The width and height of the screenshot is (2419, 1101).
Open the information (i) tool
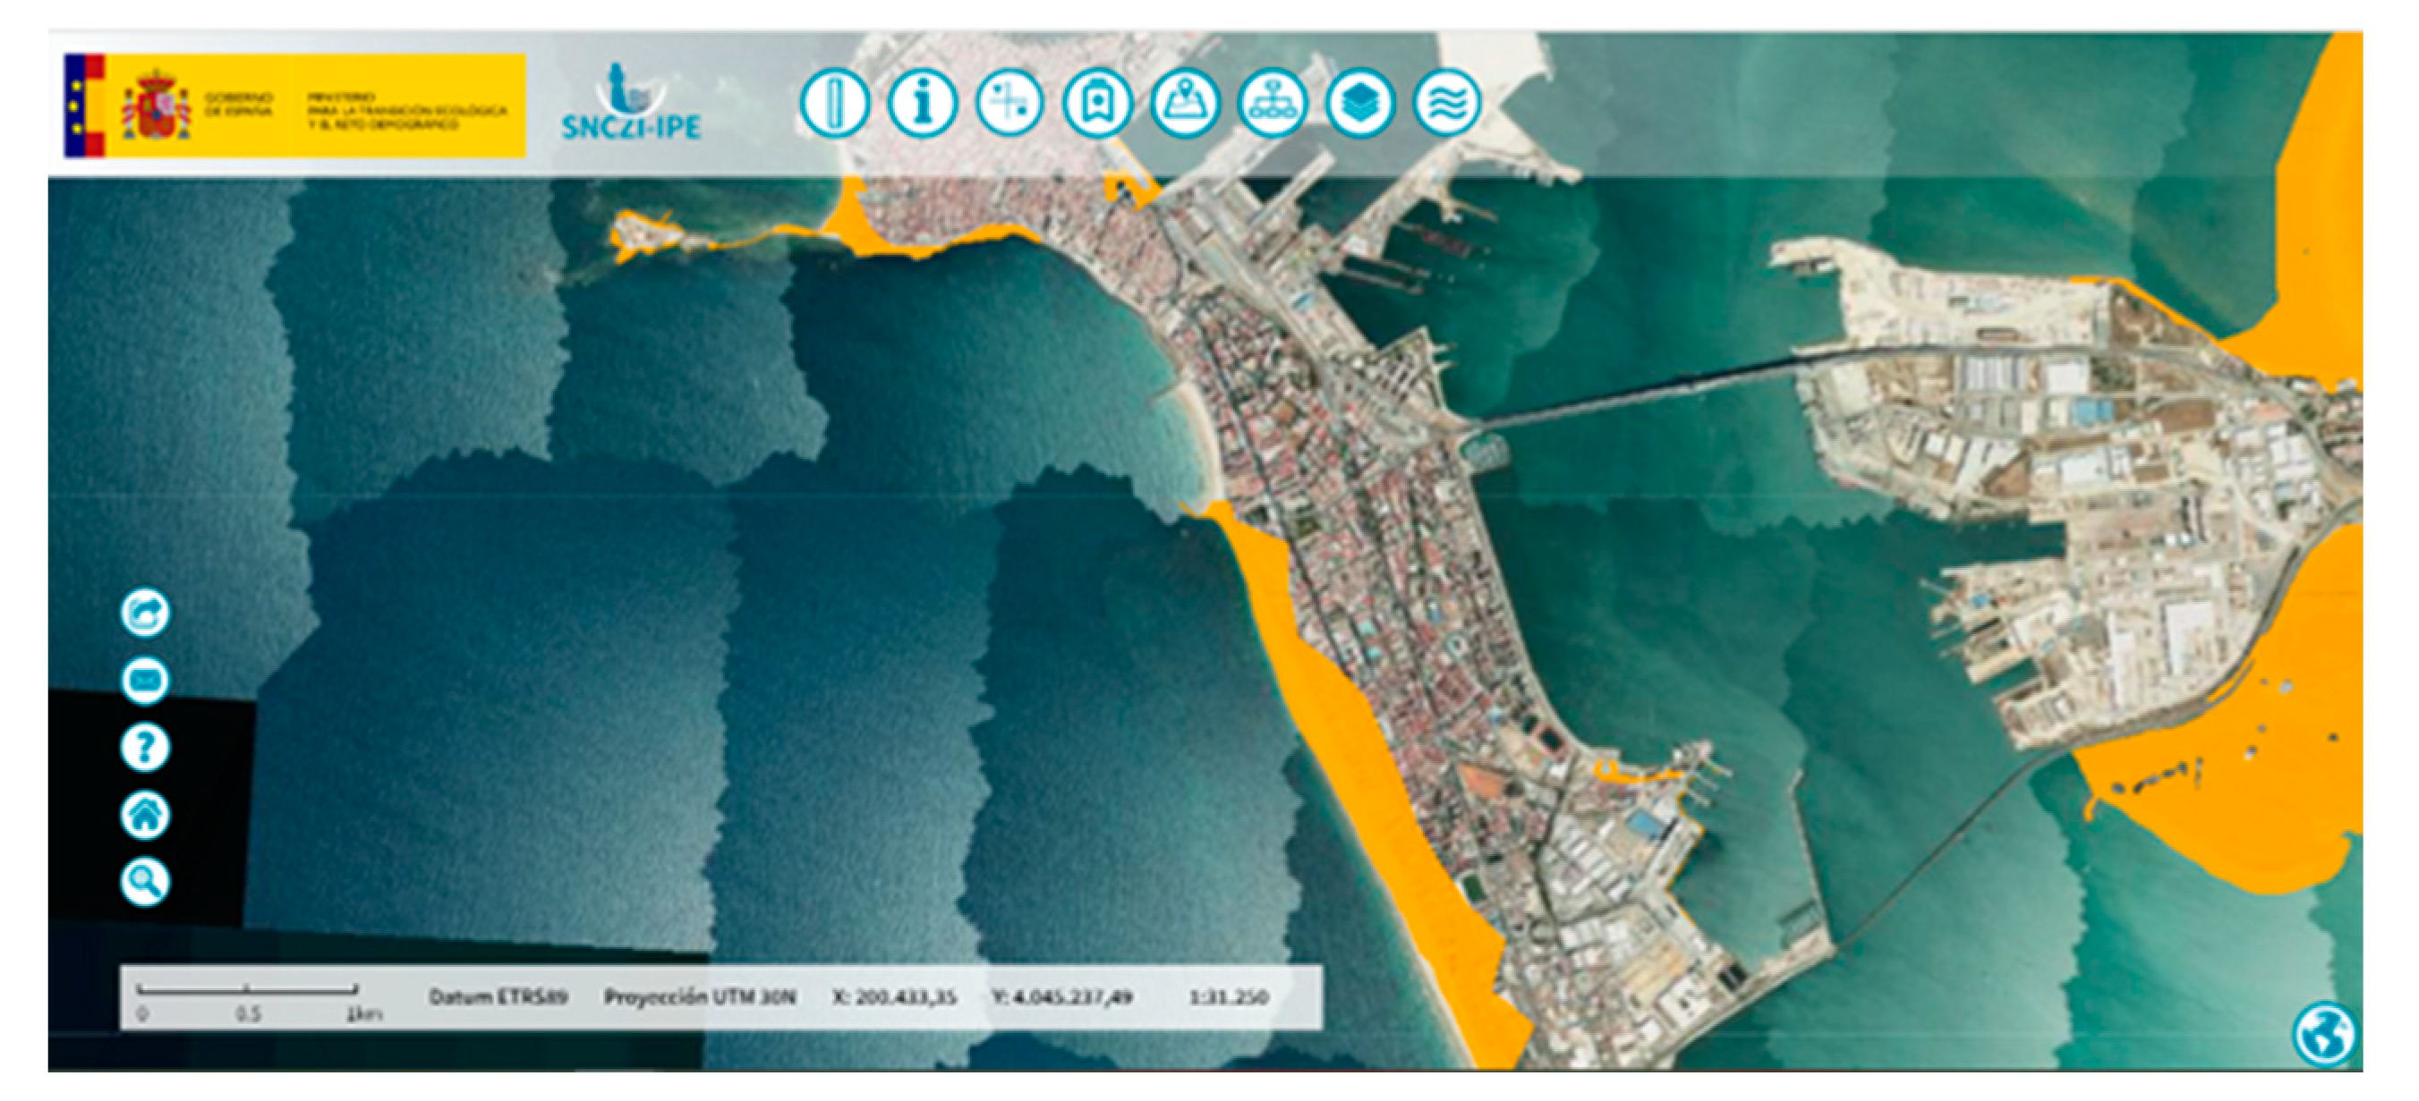(x=922, y=103)
